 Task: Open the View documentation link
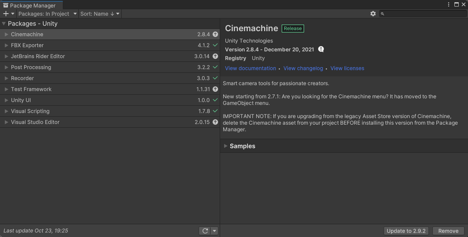click(250, 68)
